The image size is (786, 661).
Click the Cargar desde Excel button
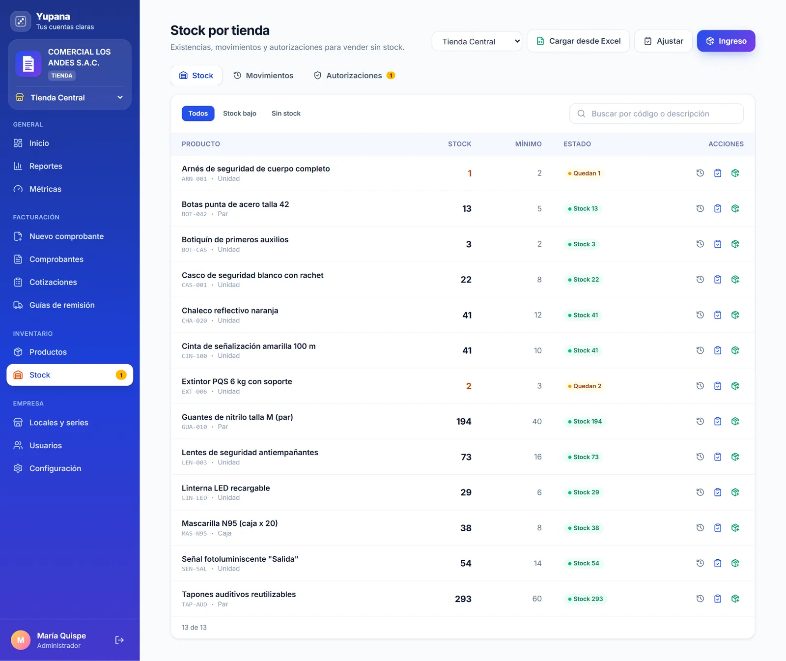[x=578, y=41]
